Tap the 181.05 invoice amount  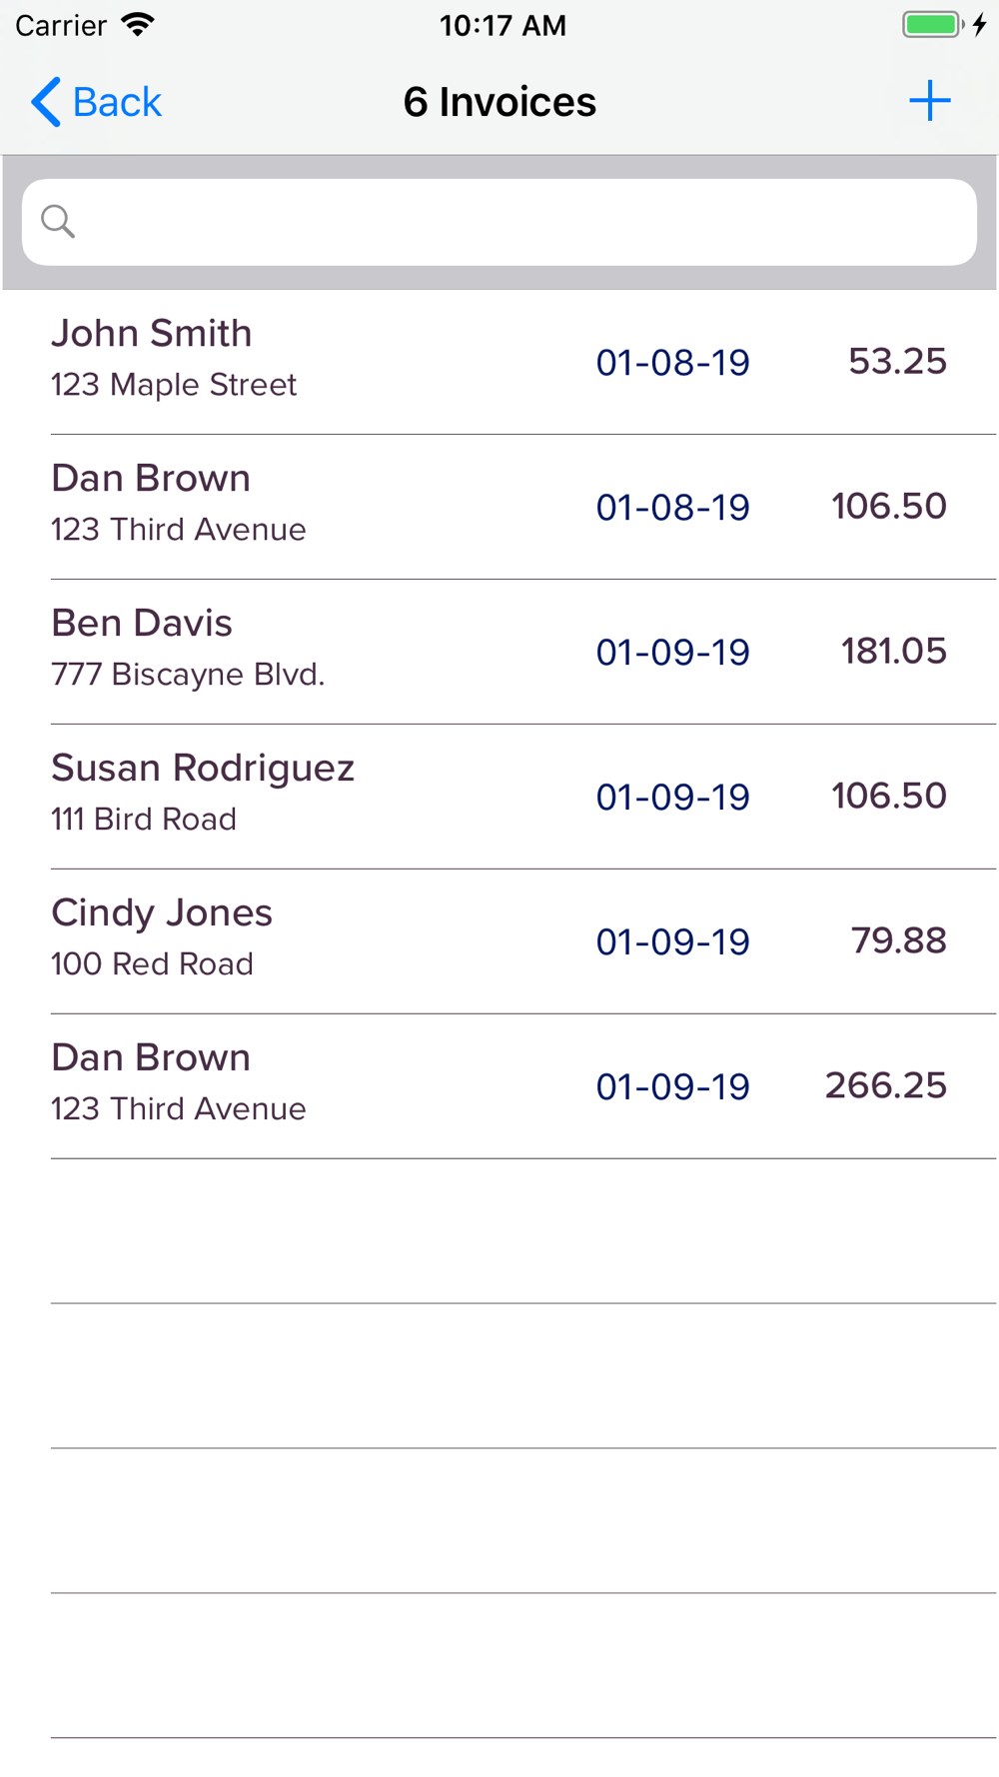point(893,652)
